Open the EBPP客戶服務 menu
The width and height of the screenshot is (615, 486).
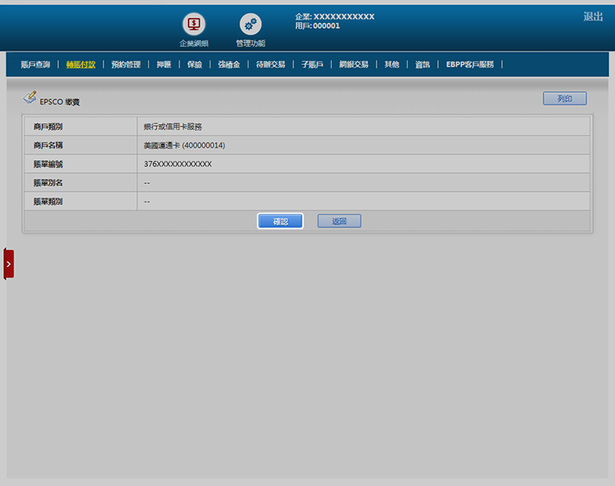click(x=470, y=64)
